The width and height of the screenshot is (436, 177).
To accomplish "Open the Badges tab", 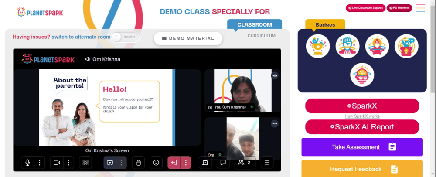I will tap(325, 24).
